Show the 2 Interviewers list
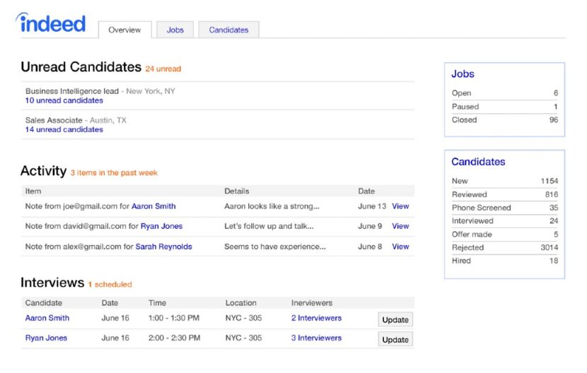Screen dimensions: 587x373 [x=316, y=318]
